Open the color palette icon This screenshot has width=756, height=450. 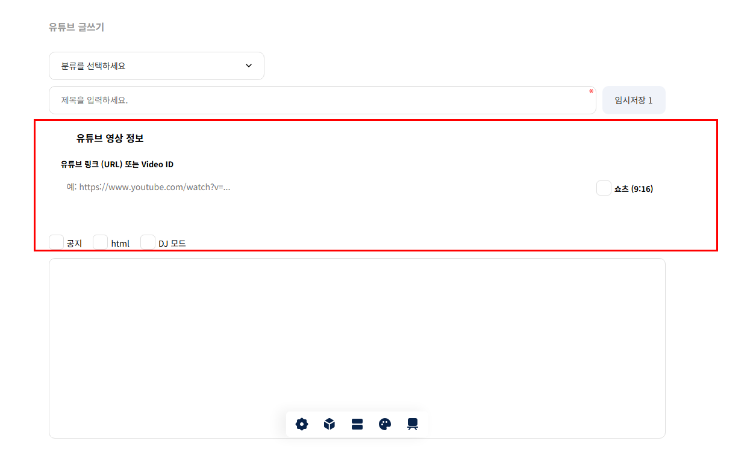(x=385, y=424)
